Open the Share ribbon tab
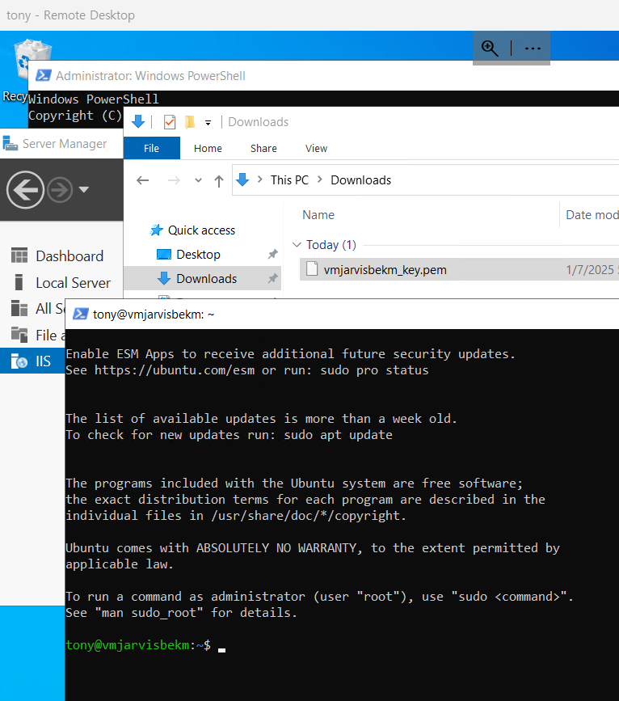619x701 pixels. pos(263,149)
